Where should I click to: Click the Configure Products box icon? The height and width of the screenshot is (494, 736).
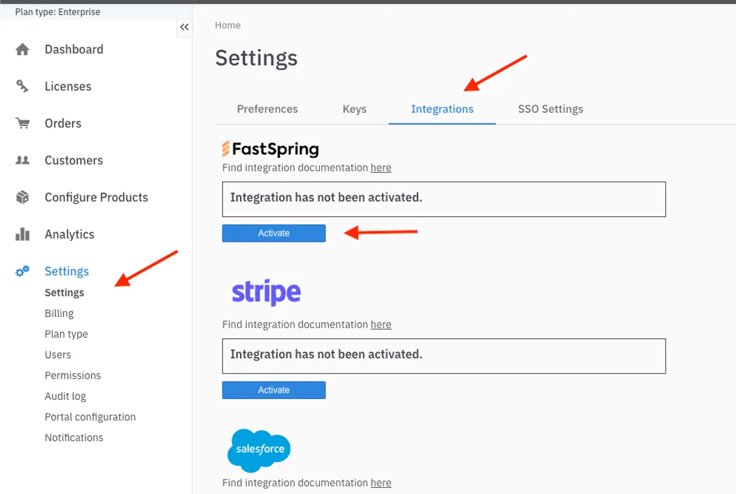[22, 197]
